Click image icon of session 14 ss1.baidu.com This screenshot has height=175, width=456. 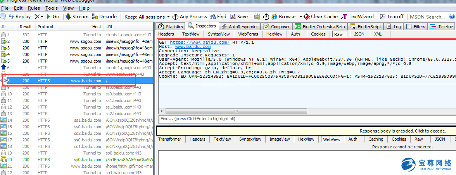click(x=4, y=120)
